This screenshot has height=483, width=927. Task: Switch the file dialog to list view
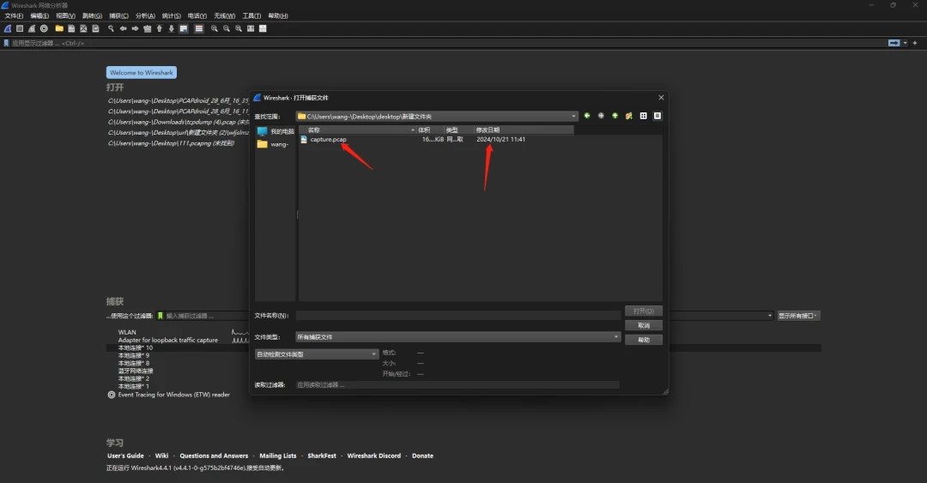(643, 116)
